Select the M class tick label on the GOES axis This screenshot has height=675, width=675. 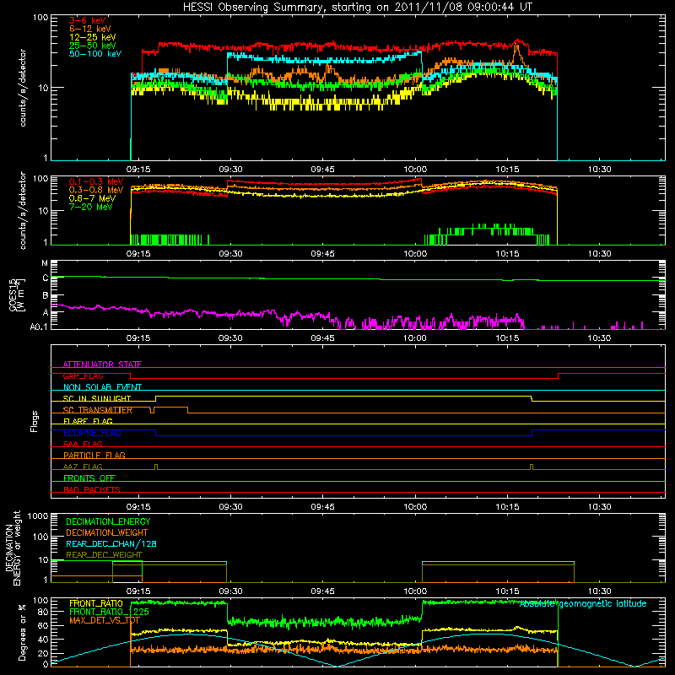[45, 263]
